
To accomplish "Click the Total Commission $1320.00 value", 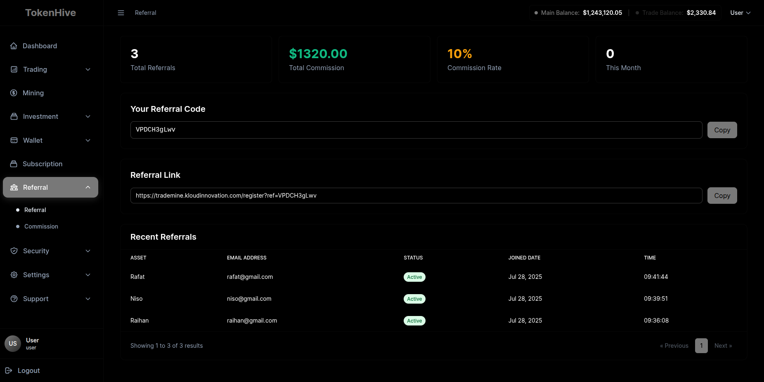I will coord(318,54).
